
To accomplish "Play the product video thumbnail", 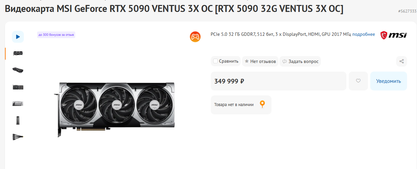I will [x=18, y=37].
